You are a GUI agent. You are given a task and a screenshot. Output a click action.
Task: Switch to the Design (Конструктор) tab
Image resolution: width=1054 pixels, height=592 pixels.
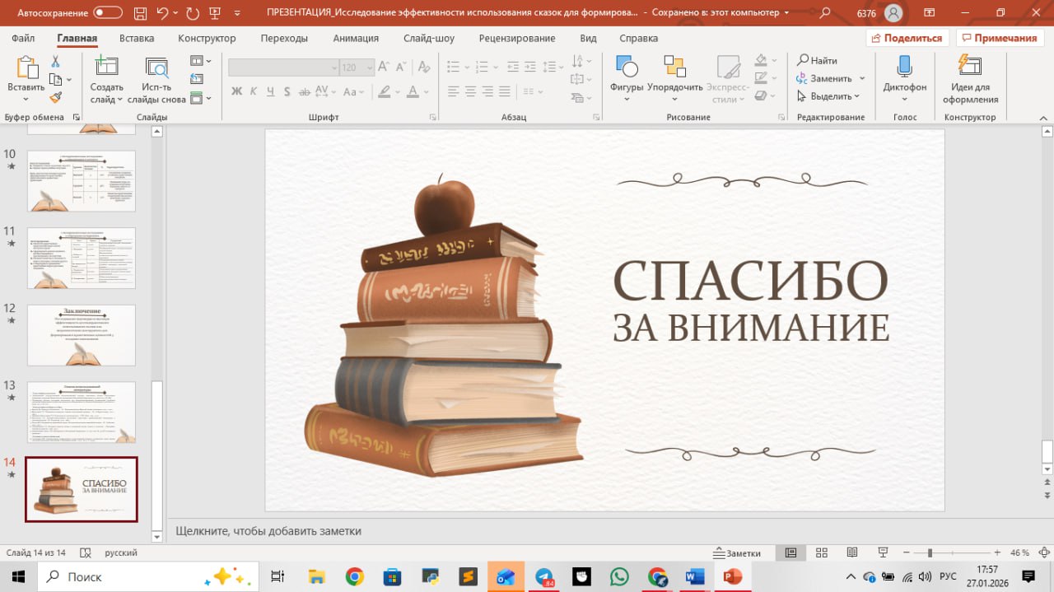click(207, 38)
